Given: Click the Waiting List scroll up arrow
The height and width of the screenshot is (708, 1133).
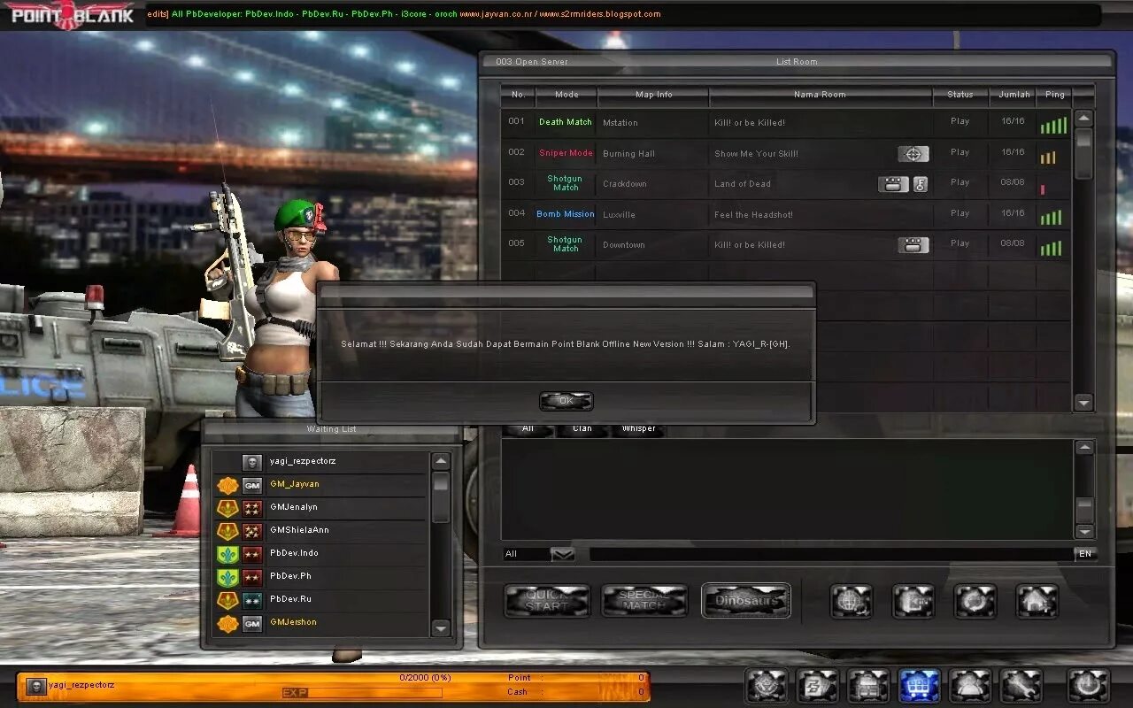Looking at the screenshot, I should [441, 461].
